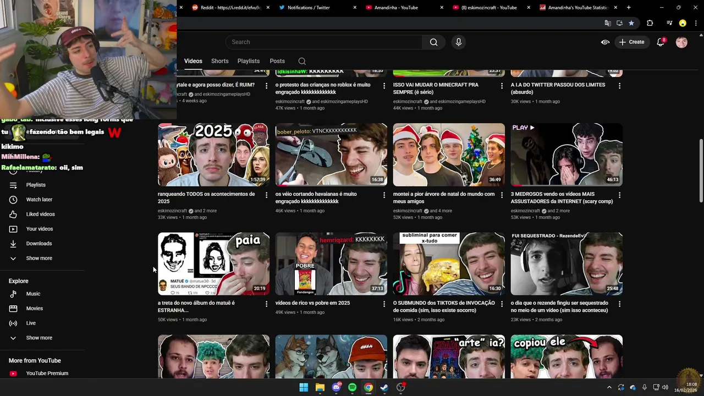
Task: Open Discord from the taskbar
Action: coord(336,387)
